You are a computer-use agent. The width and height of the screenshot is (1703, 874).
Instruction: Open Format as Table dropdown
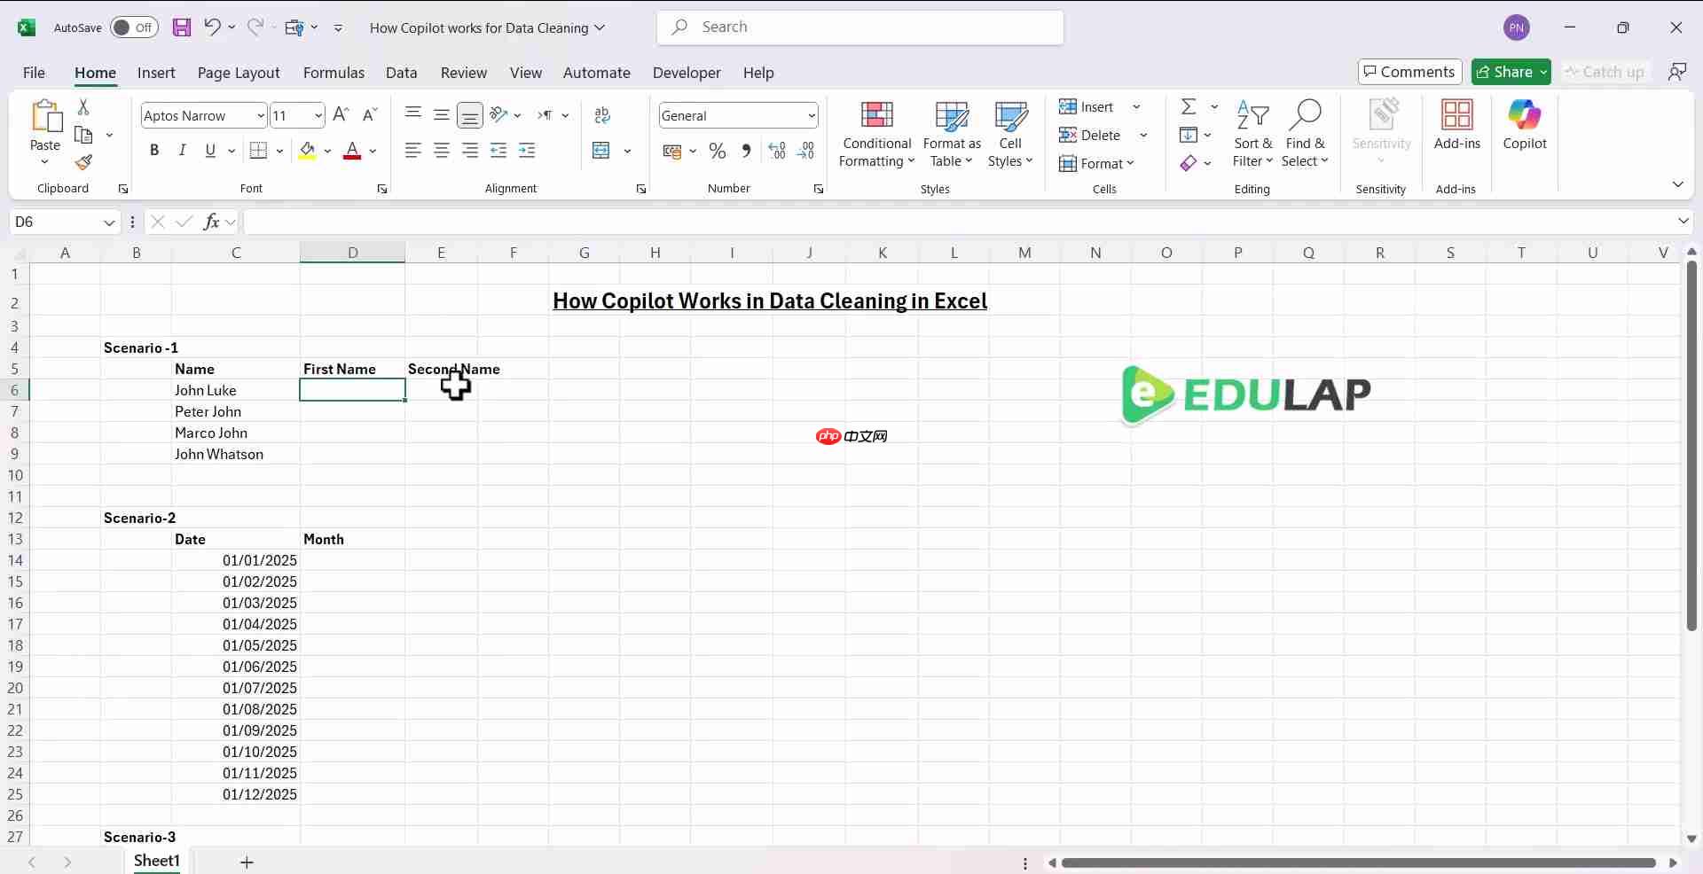click(x=952, y=135)
